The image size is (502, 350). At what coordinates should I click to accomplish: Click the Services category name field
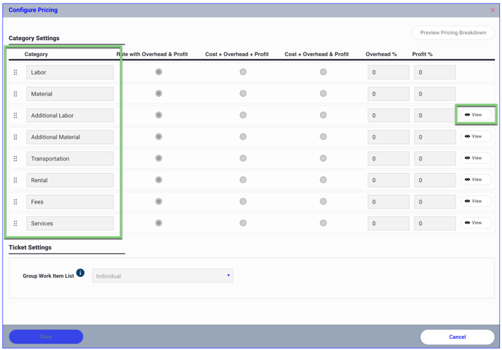tap(70, 223)
